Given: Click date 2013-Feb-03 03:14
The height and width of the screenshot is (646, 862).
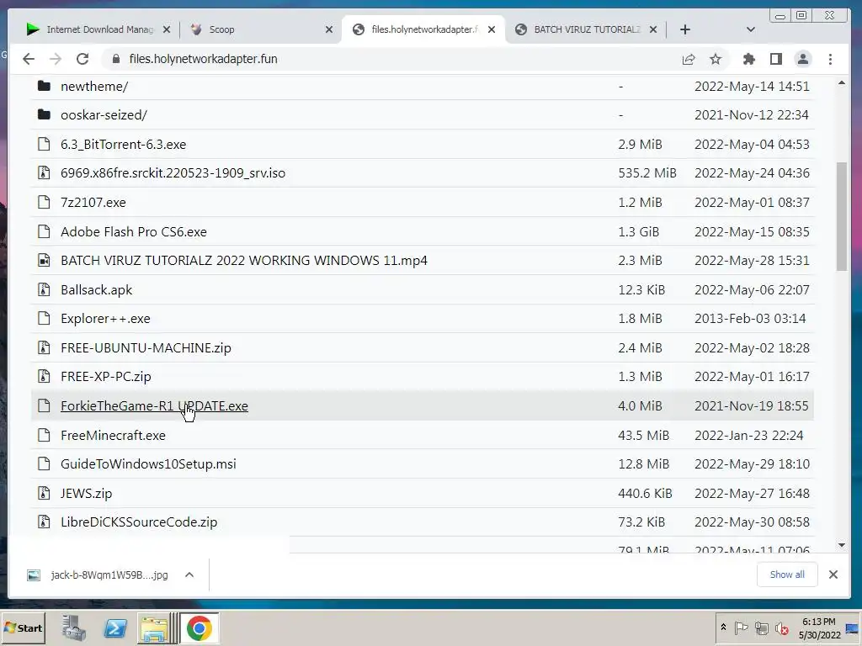Looking at the screenshot, I should pos(750,319).
